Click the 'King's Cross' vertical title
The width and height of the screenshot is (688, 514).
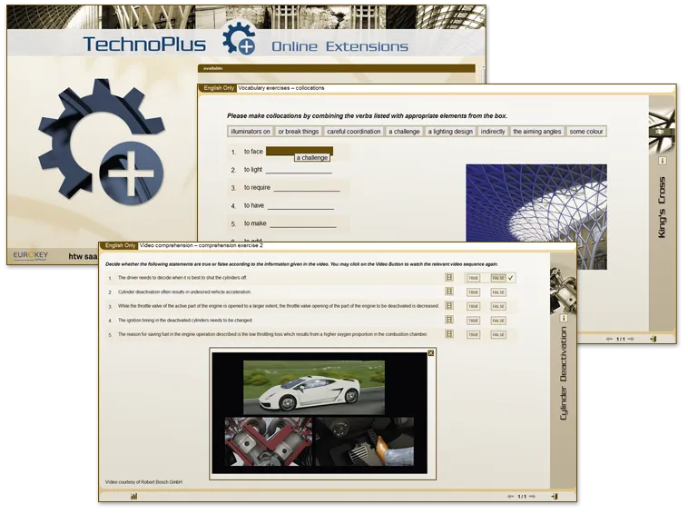coord(662,207)
